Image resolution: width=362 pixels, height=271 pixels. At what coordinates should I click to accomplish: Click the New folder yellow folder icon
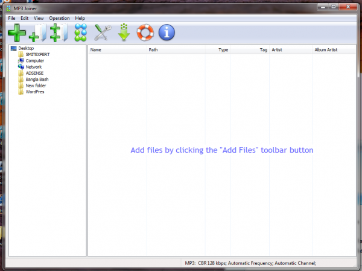(x=21, y=86)
